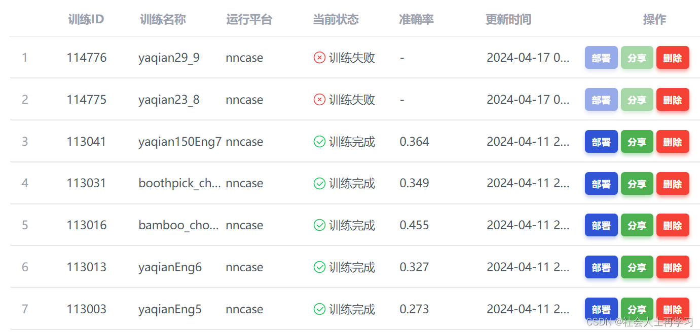This screenshot has height=332, width=700.
Task: Share (分享) training 113016
Action: [637, 225]
